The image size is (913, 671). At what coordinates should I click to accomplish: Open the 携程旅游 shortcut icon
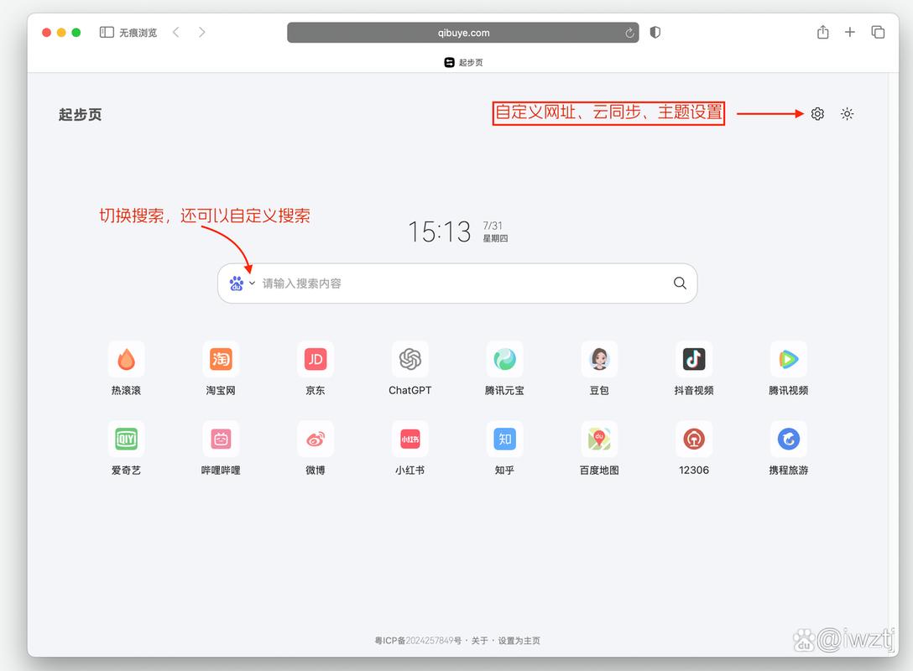click(x=789, y=439)
